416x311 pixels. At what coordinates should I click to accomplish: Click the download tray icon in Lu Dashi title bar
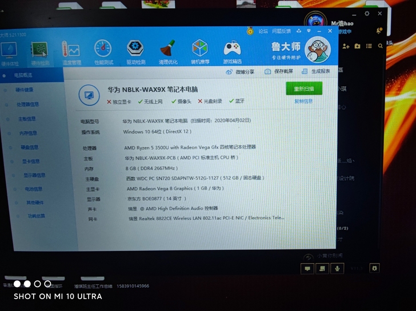(299, 31)
